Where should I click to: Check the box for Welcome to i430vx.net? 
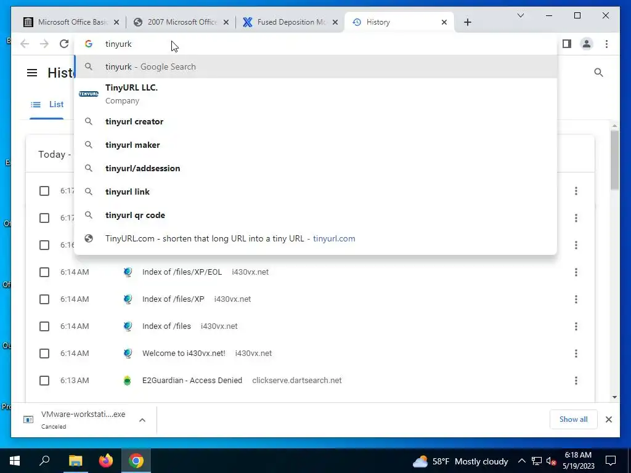click(44, 354)
